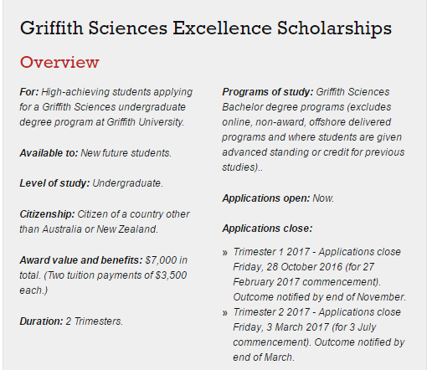Click the 'Level of study:' label
This screenshot has height=370, width=427.
pos(54,183)
